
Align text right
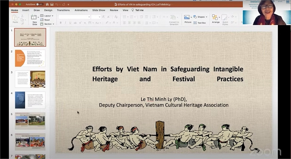pyautogui.click(x=134, y=23)
